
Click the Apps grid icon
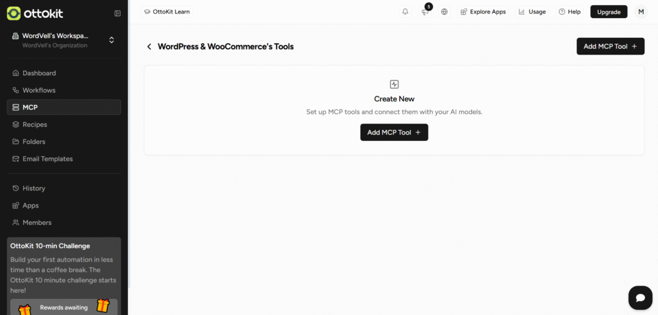(15, 205)
